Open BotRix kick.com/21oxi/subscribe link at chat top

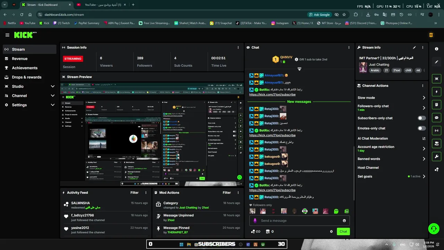coord(272,95)
